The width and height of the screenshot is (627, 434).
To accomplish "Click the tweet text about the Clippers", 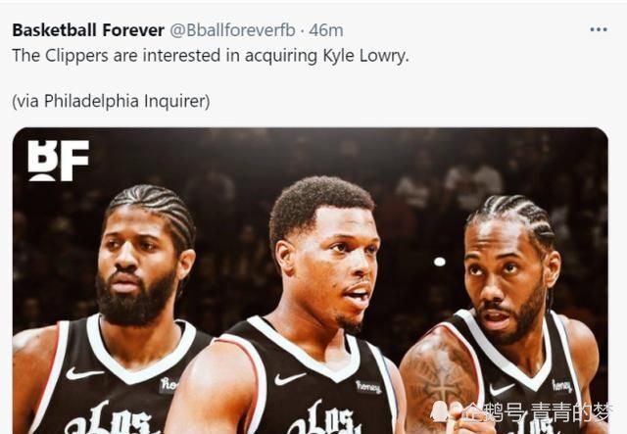I will pos(211,56).
